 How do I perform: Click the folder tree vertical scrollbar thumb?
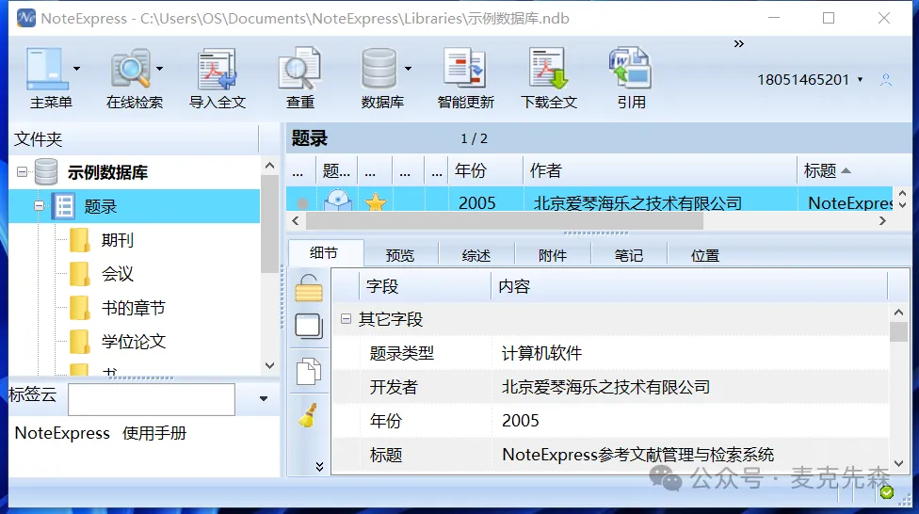(269, 224)
